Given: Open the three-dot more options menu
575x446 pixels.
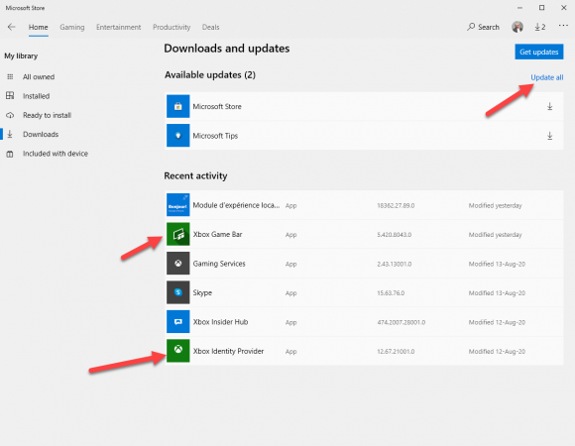Looking at the screenshot, I should [563, 26].
